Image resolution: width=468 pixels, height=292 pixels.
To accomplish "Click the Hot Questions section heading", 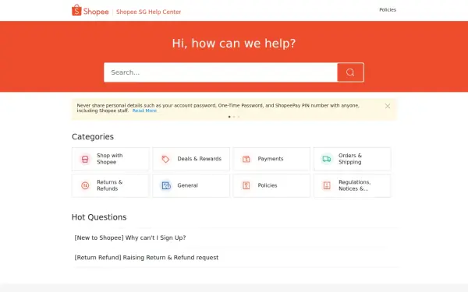I will click(99, 217).
